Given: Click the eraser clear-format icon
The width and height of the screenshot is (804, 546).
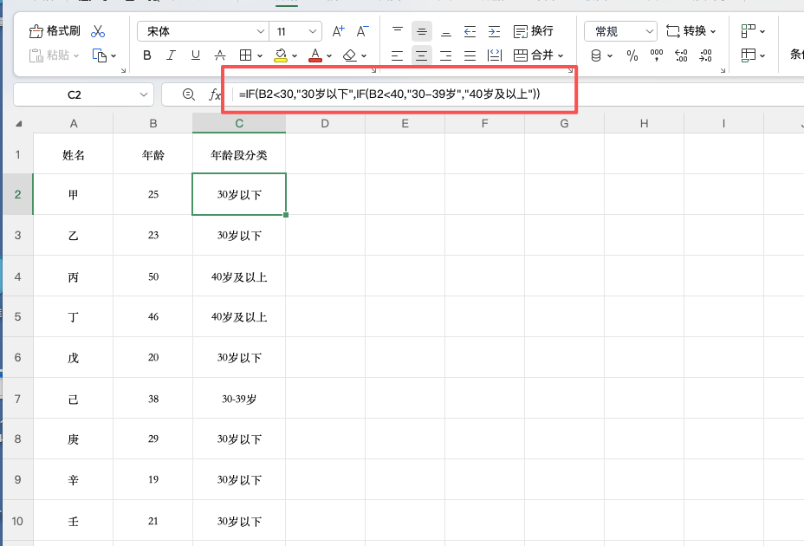Looking at the screenshot, I should click(350, 55).
